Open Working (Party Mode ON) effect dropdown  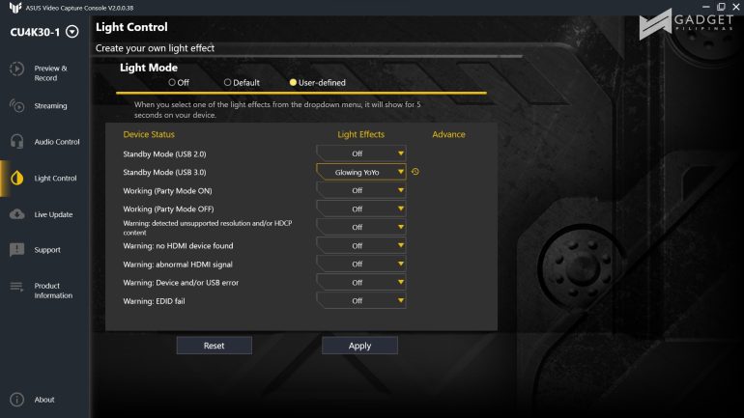point(361,190)
